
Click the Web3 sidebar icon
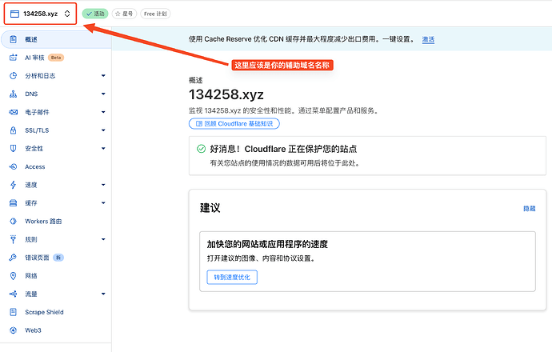(x=13, y=330)
